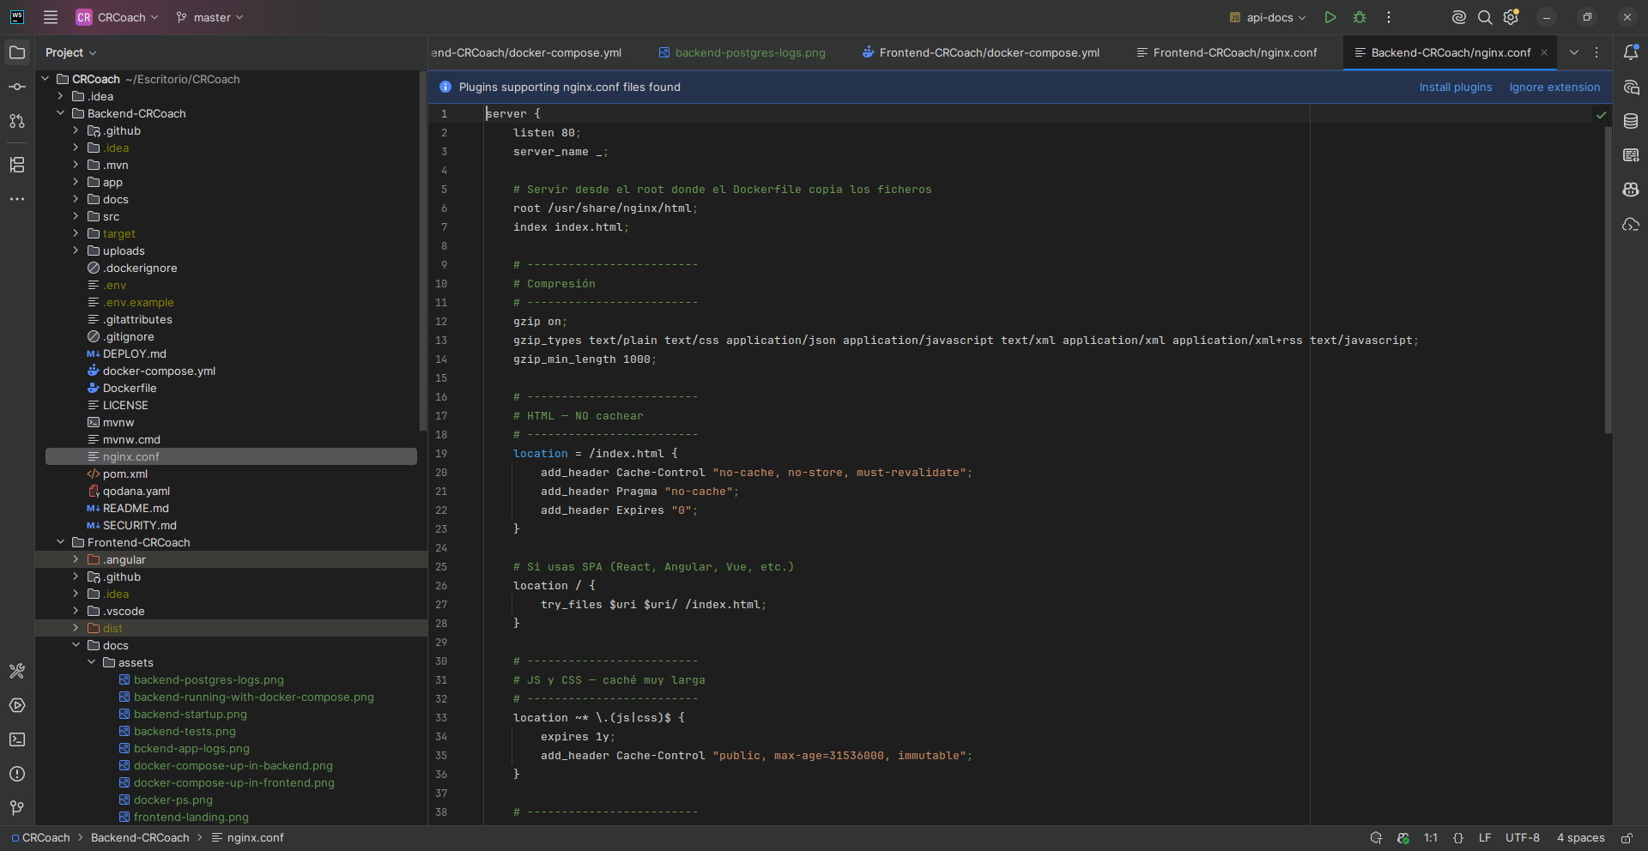Click Backend-CRCoach in the breadcrumb
This screenshot has width=1648, height=851.
(140, 838)
